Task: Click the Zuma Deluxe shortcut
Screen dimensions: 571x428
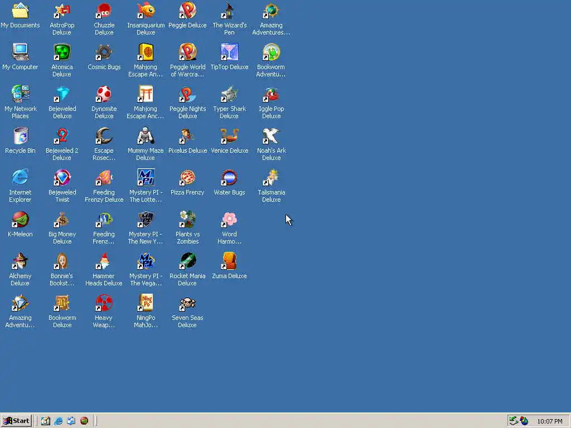Action: 229,261
